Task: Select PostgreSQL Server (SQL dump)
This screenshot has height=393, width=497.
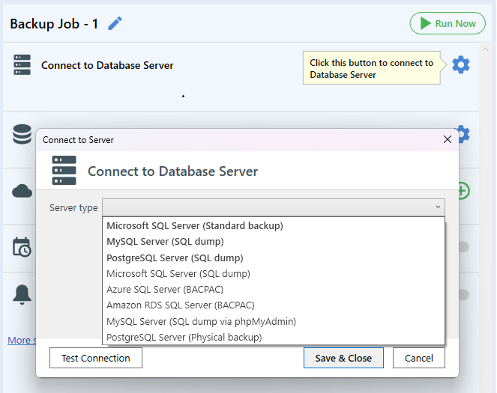Action: click(274, 258)
